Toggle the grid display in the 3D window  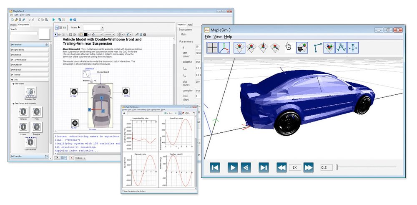[212, 48]
